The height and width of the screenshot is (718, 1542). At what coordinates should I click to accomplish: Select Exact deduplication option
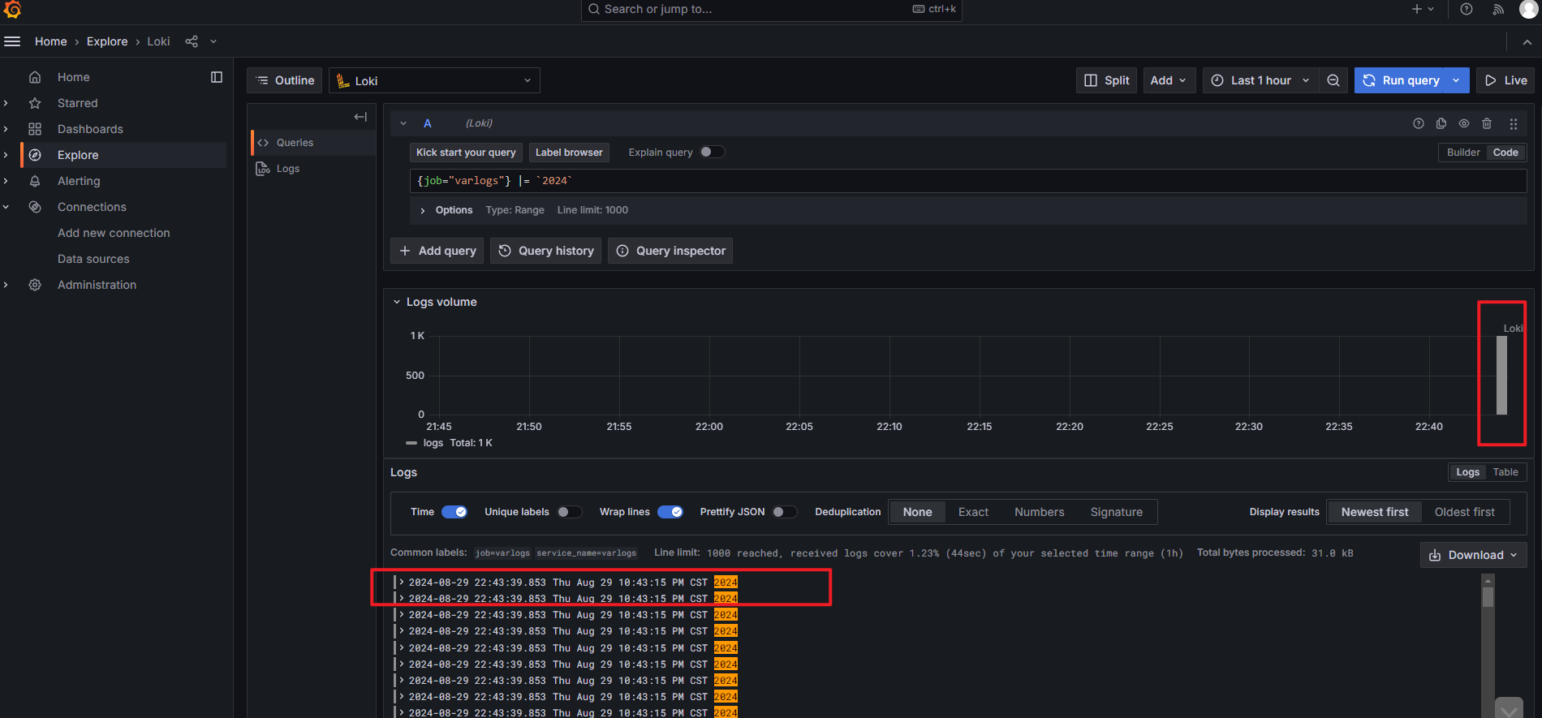click(973, 512)
